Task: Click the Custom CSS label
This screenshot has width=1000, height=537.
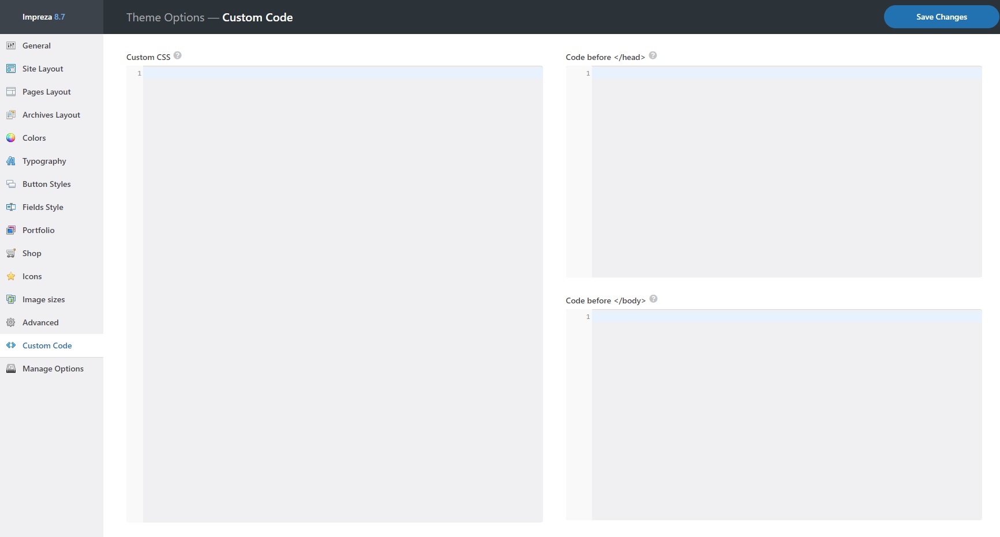Action: coord(148,57)
